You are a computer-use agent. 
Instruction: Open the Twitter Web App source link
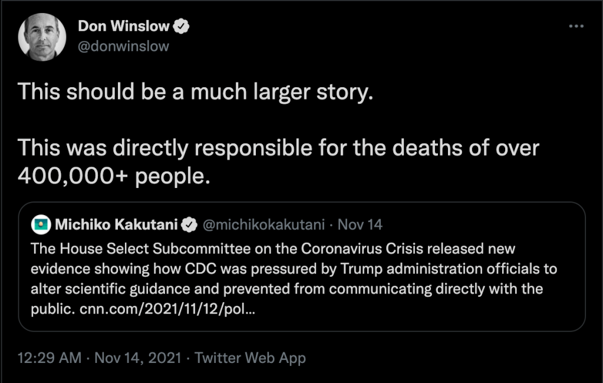point(250,358)
